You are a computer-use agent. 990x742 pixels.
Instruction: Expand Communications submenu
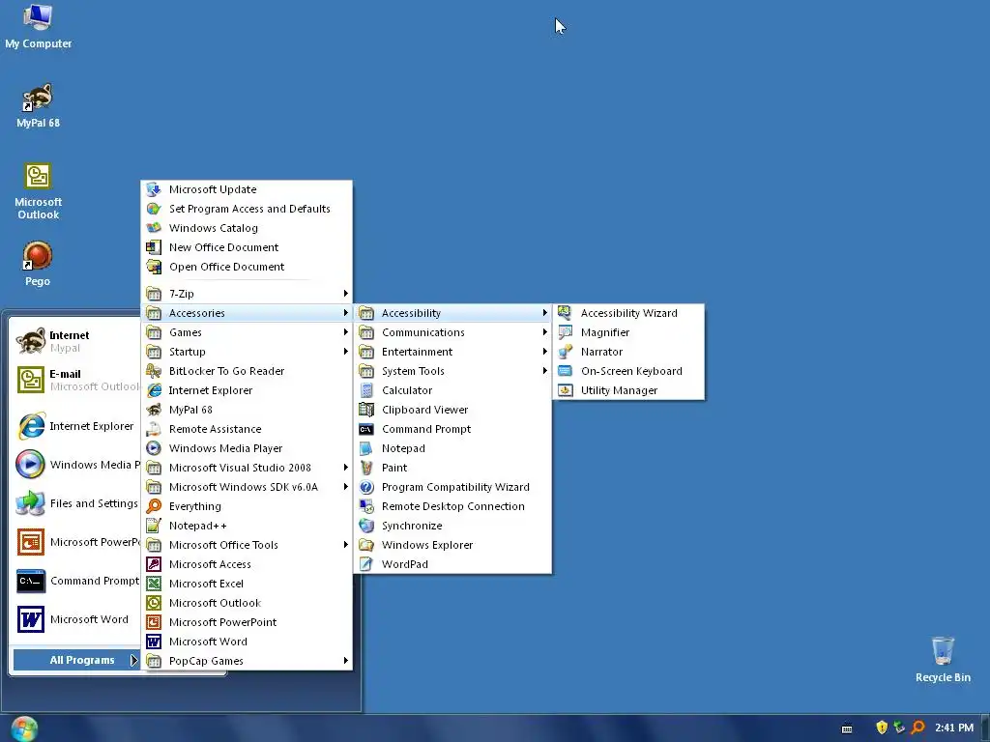[x=452, y=332]
